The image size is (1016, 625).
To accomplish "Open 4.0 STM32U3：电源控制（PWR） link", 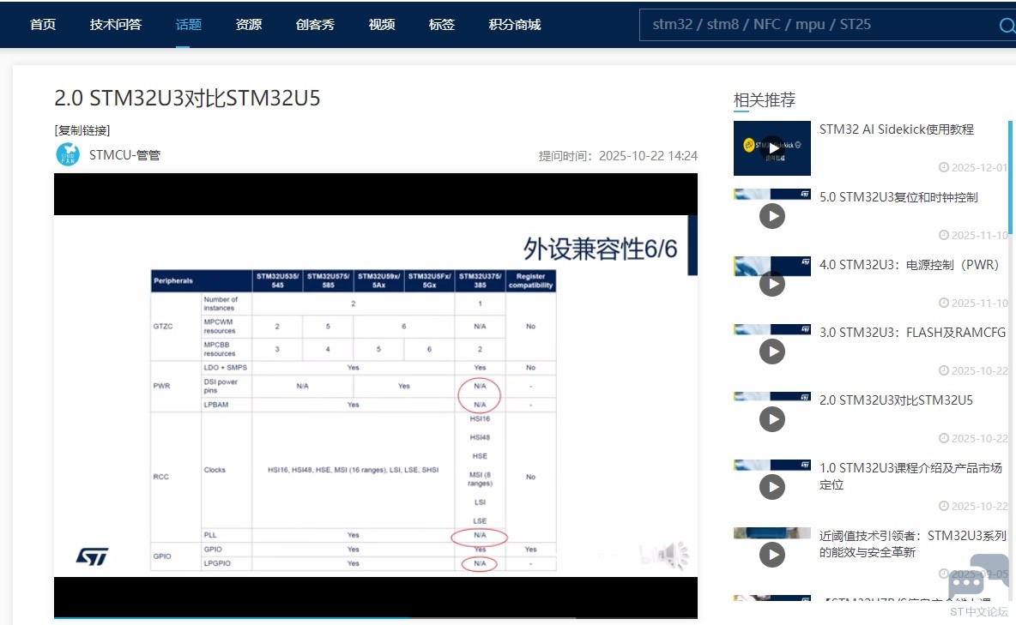I will coord(909,265).
